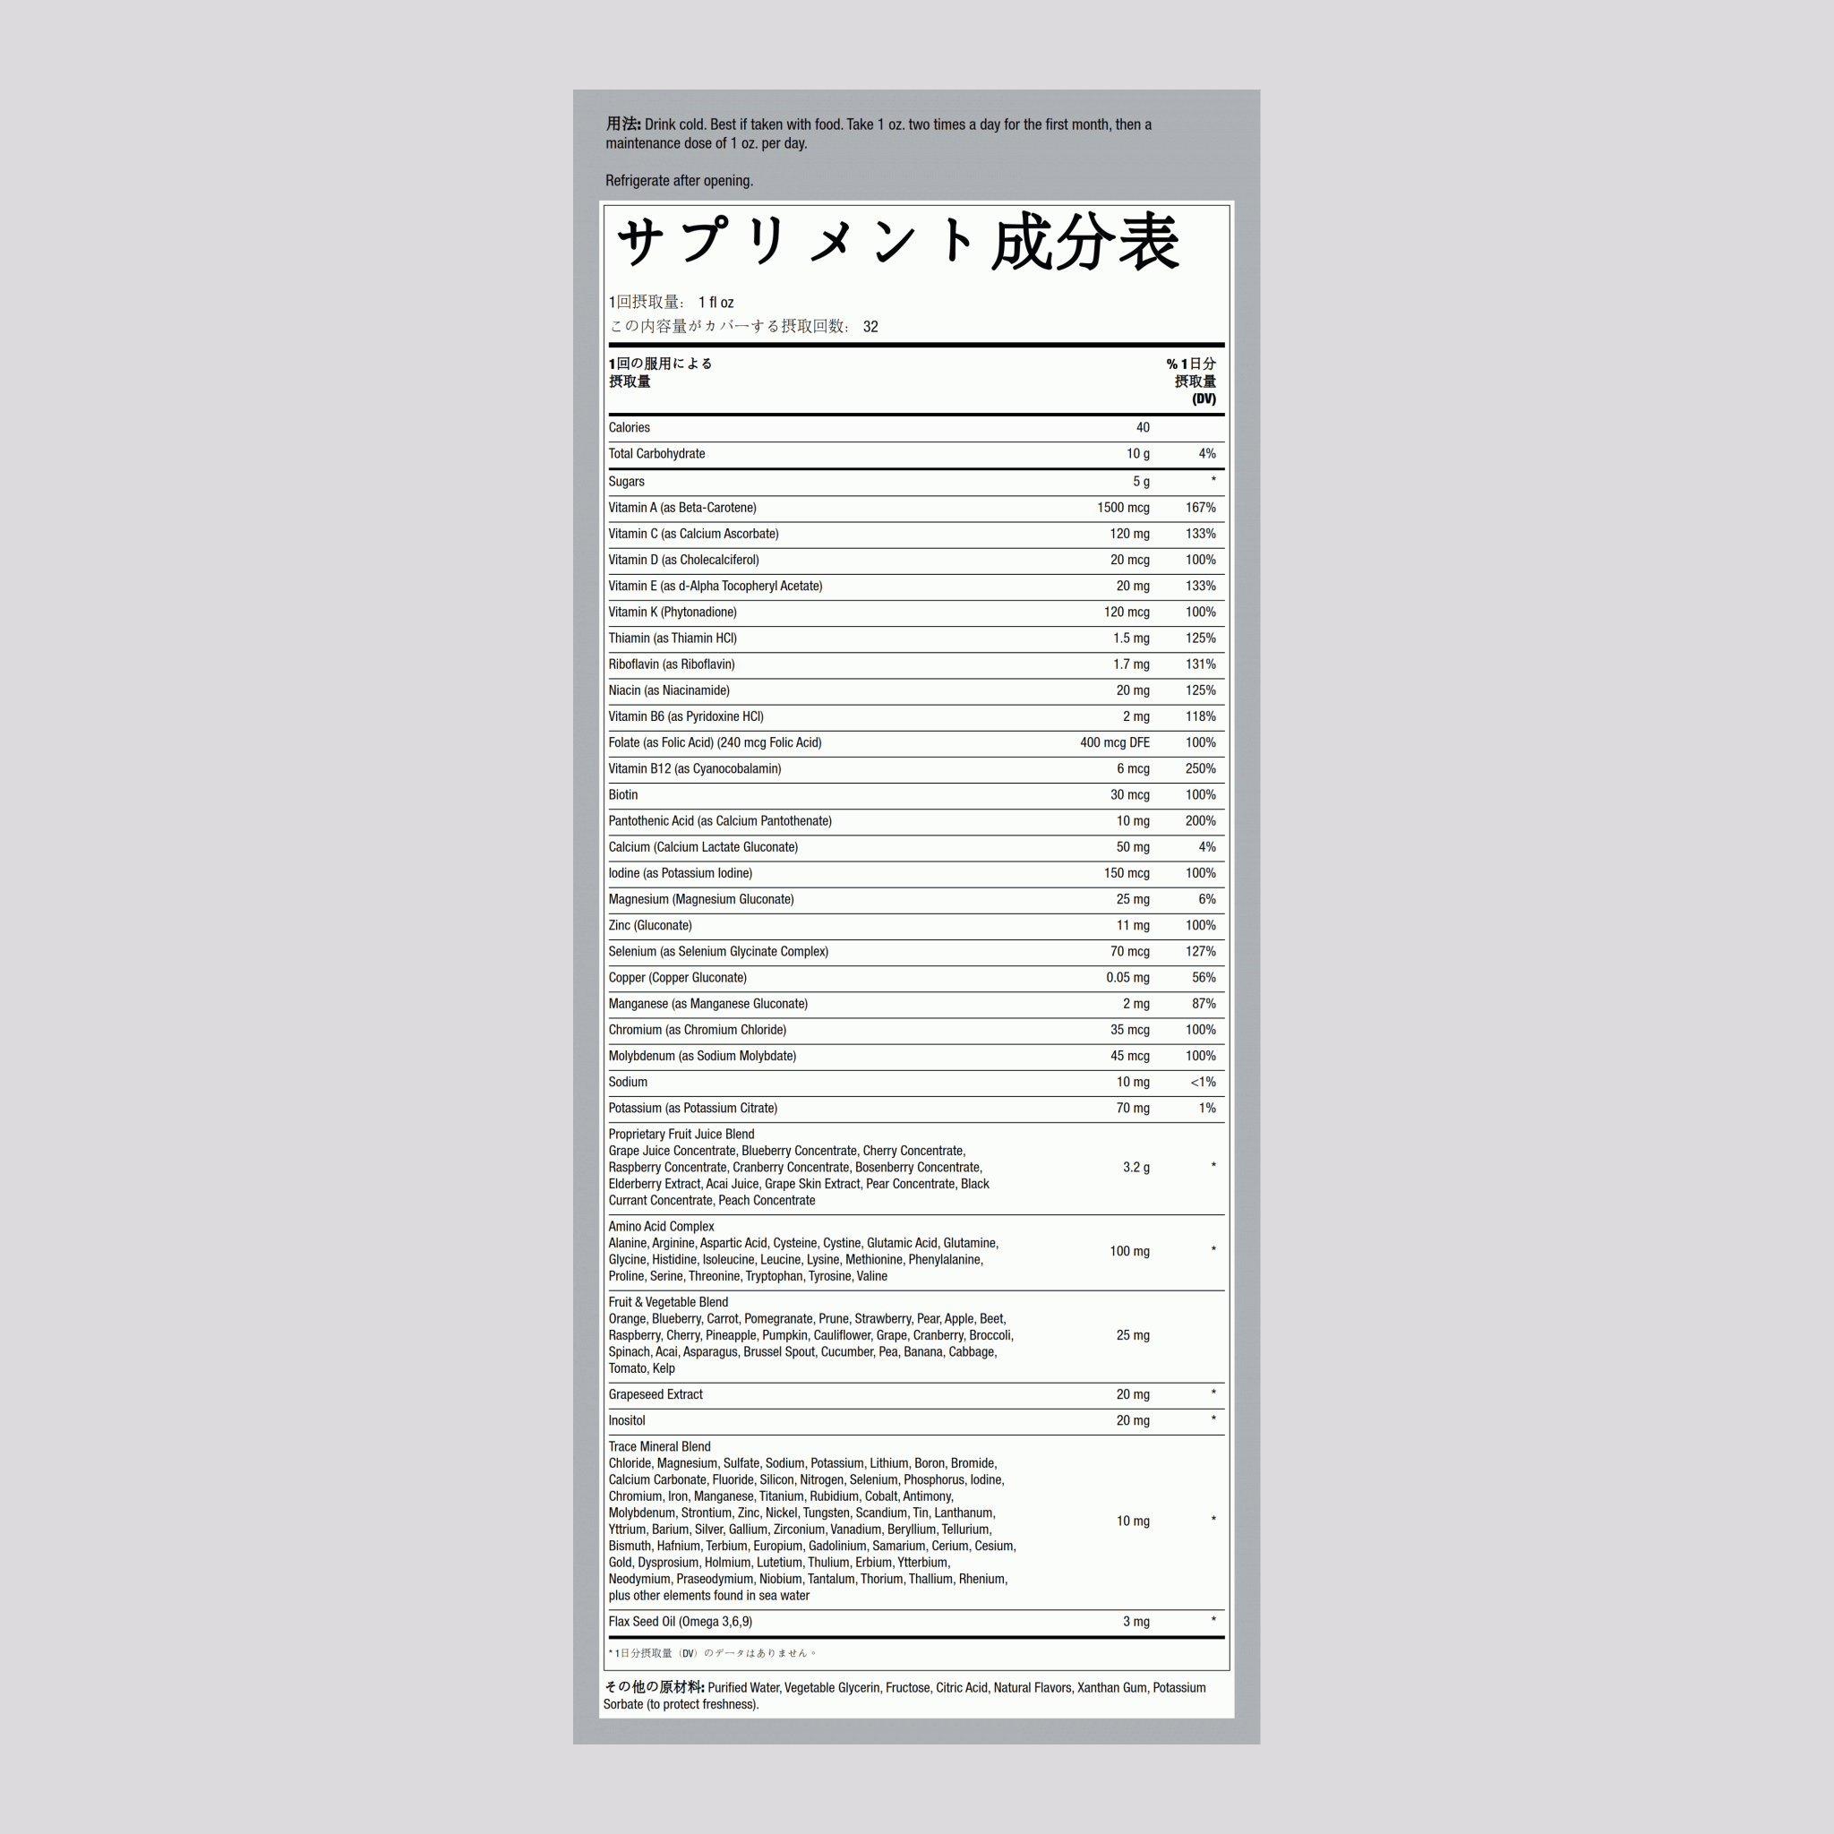Click the '<1%' Sodium daily value
Viewport: 1834px width, 1834px height.
(x=1203, y=1082)
